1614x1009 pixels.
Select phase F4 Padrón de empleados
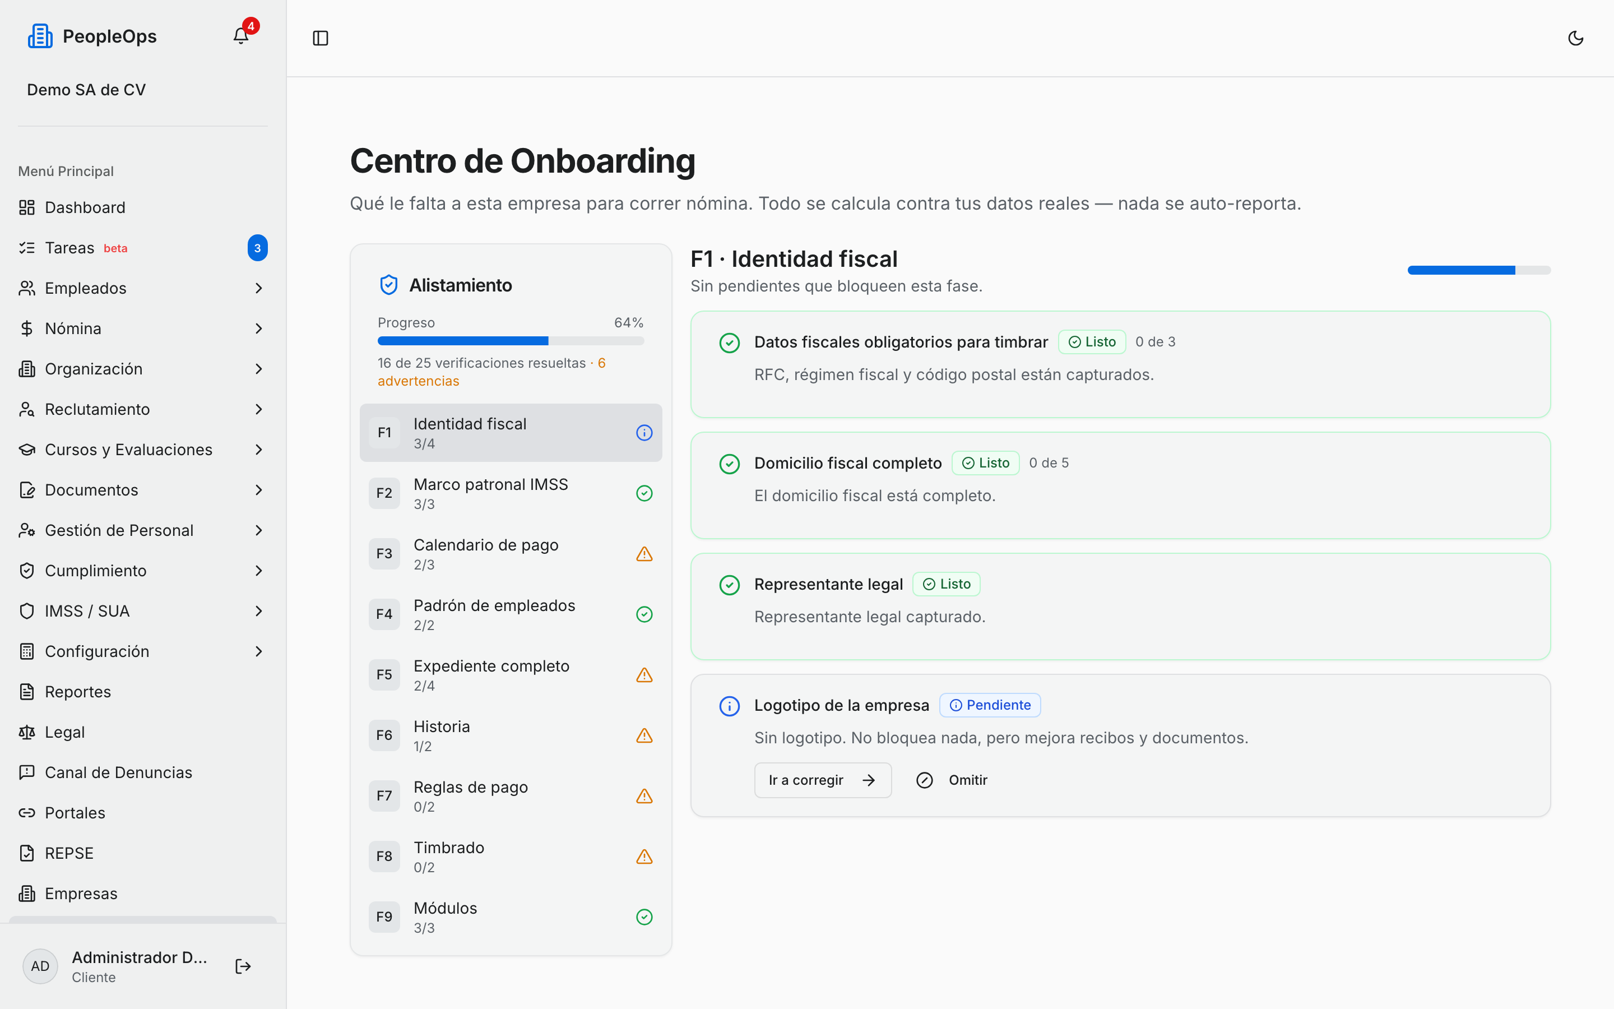click(x=511, y=614)
